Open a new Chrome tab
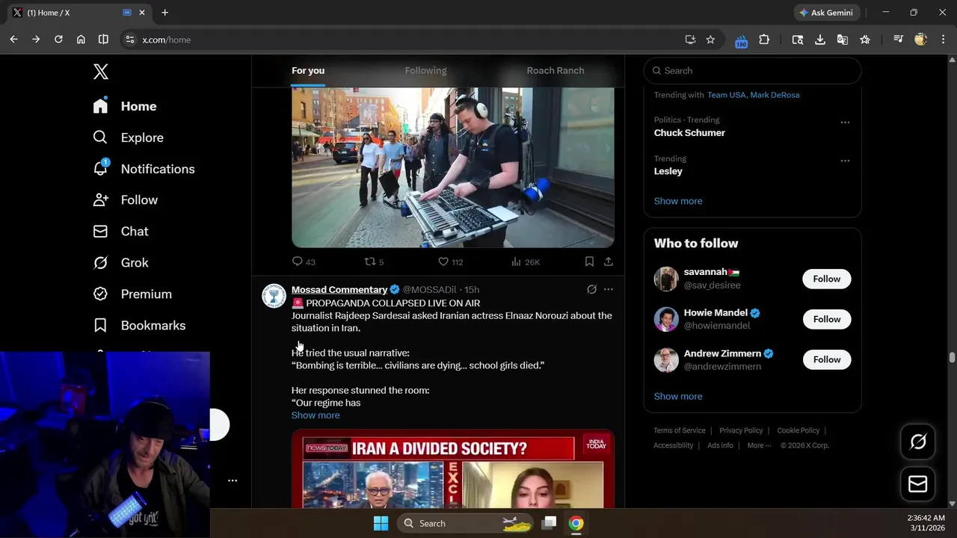The image size is (957, 538). click(164, 13)
